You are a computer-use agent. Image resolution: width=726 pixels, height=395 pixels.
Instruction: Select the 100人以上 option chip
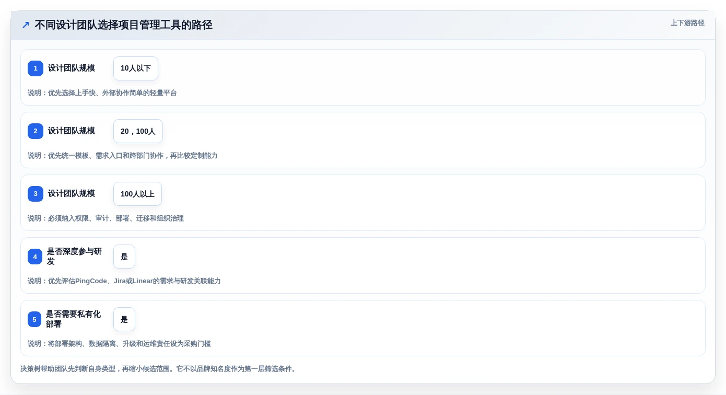137,194
